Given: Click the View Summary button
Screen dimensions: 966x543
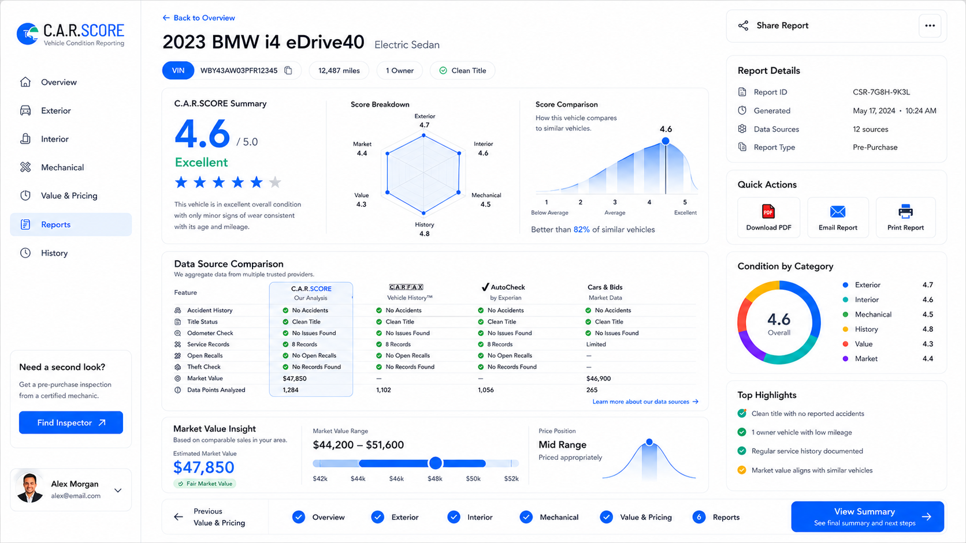Looking at the screenshot, I should (x=868, y=516).
